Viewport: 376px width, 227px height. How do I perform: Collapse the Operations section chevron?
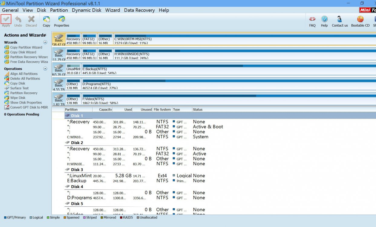click(45, 69)
